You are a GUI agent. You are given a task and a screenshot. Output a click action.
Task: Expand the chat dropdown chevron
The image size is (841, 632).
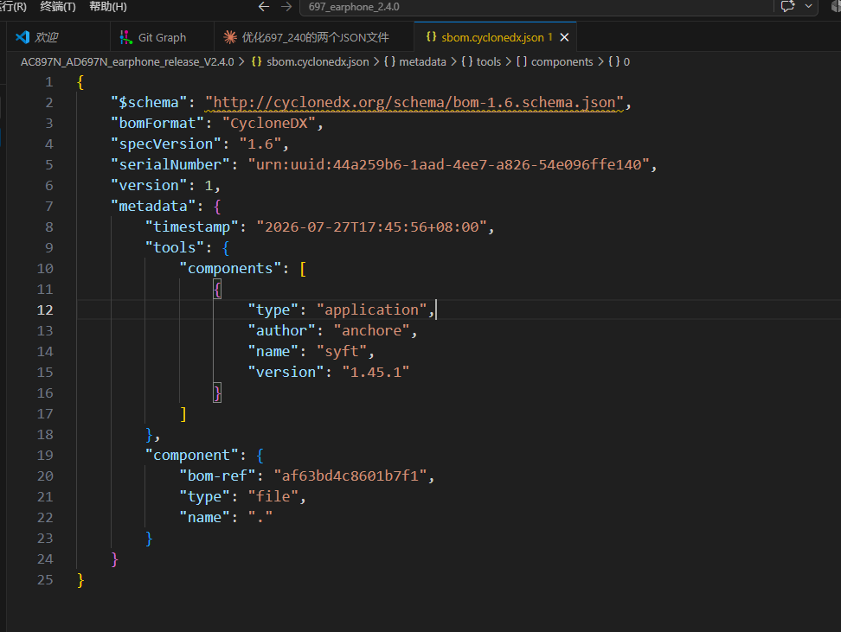(808, 6)
